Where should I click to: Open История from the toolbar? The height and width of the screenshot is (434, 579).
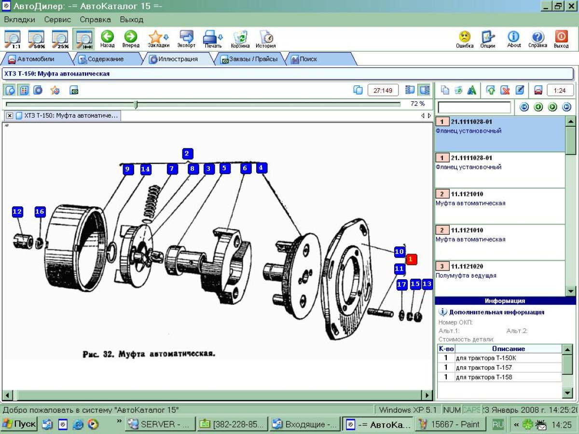[266, 38]
